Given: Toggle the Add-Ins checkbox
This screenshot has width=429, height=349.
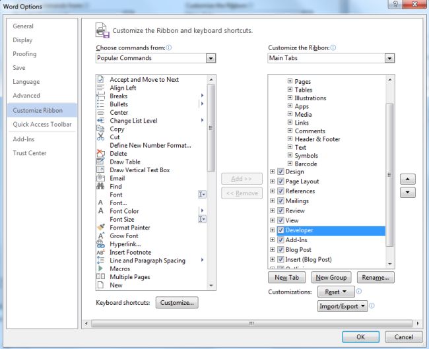Looking at the screenshot, I should pyautogui.click(x=280, y=240).
